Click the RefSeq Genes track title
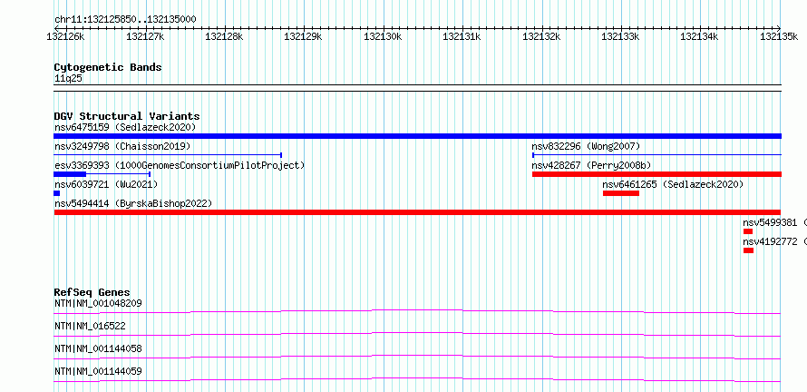 click(x=92, y=292)
